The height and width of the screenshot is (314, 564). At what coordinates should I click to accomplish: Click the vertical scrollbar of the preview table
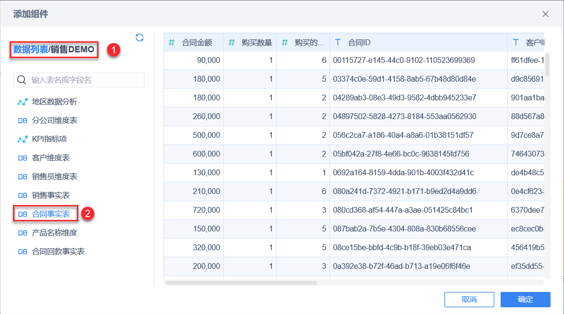547,65
